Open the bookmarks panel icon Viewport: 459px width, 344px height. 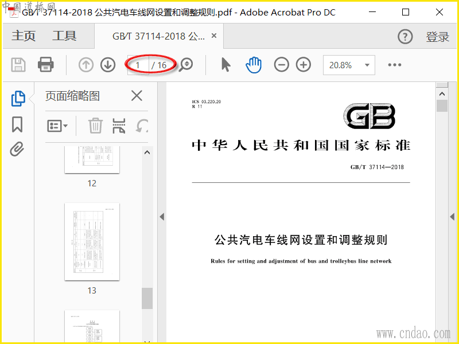(17, 124)
